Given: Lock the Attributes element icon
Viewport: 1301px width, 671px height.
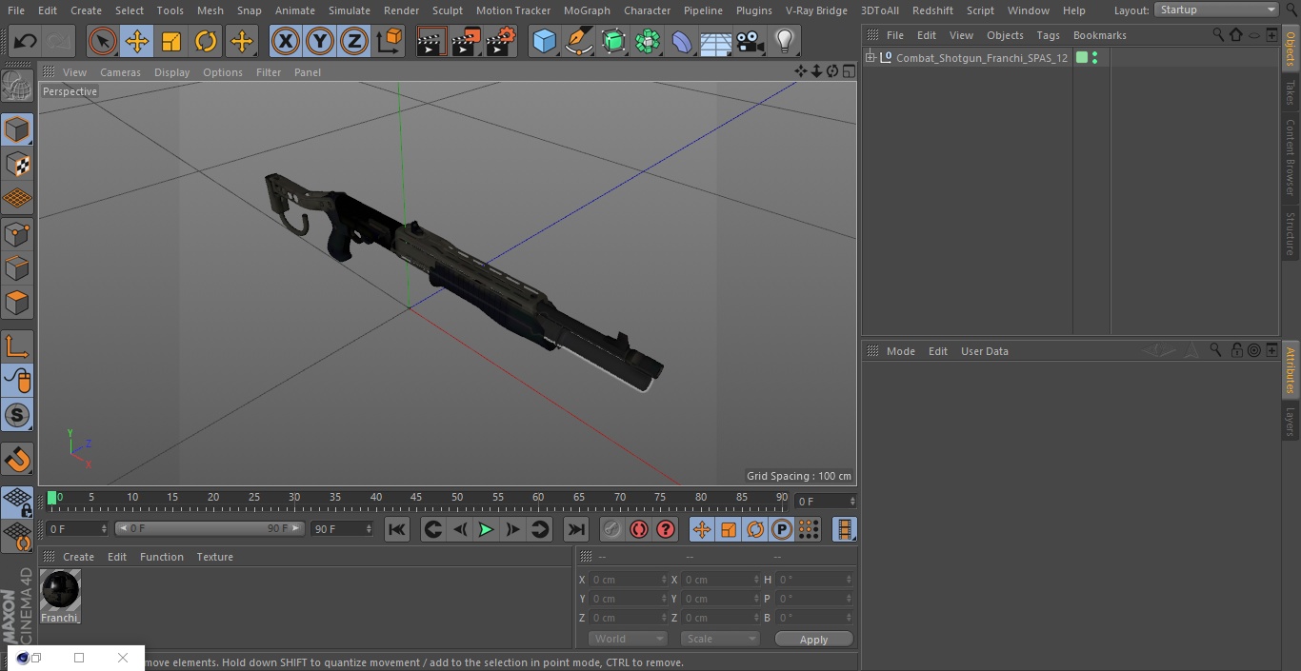Looking at the screenshot, I should click(1236, 350).
